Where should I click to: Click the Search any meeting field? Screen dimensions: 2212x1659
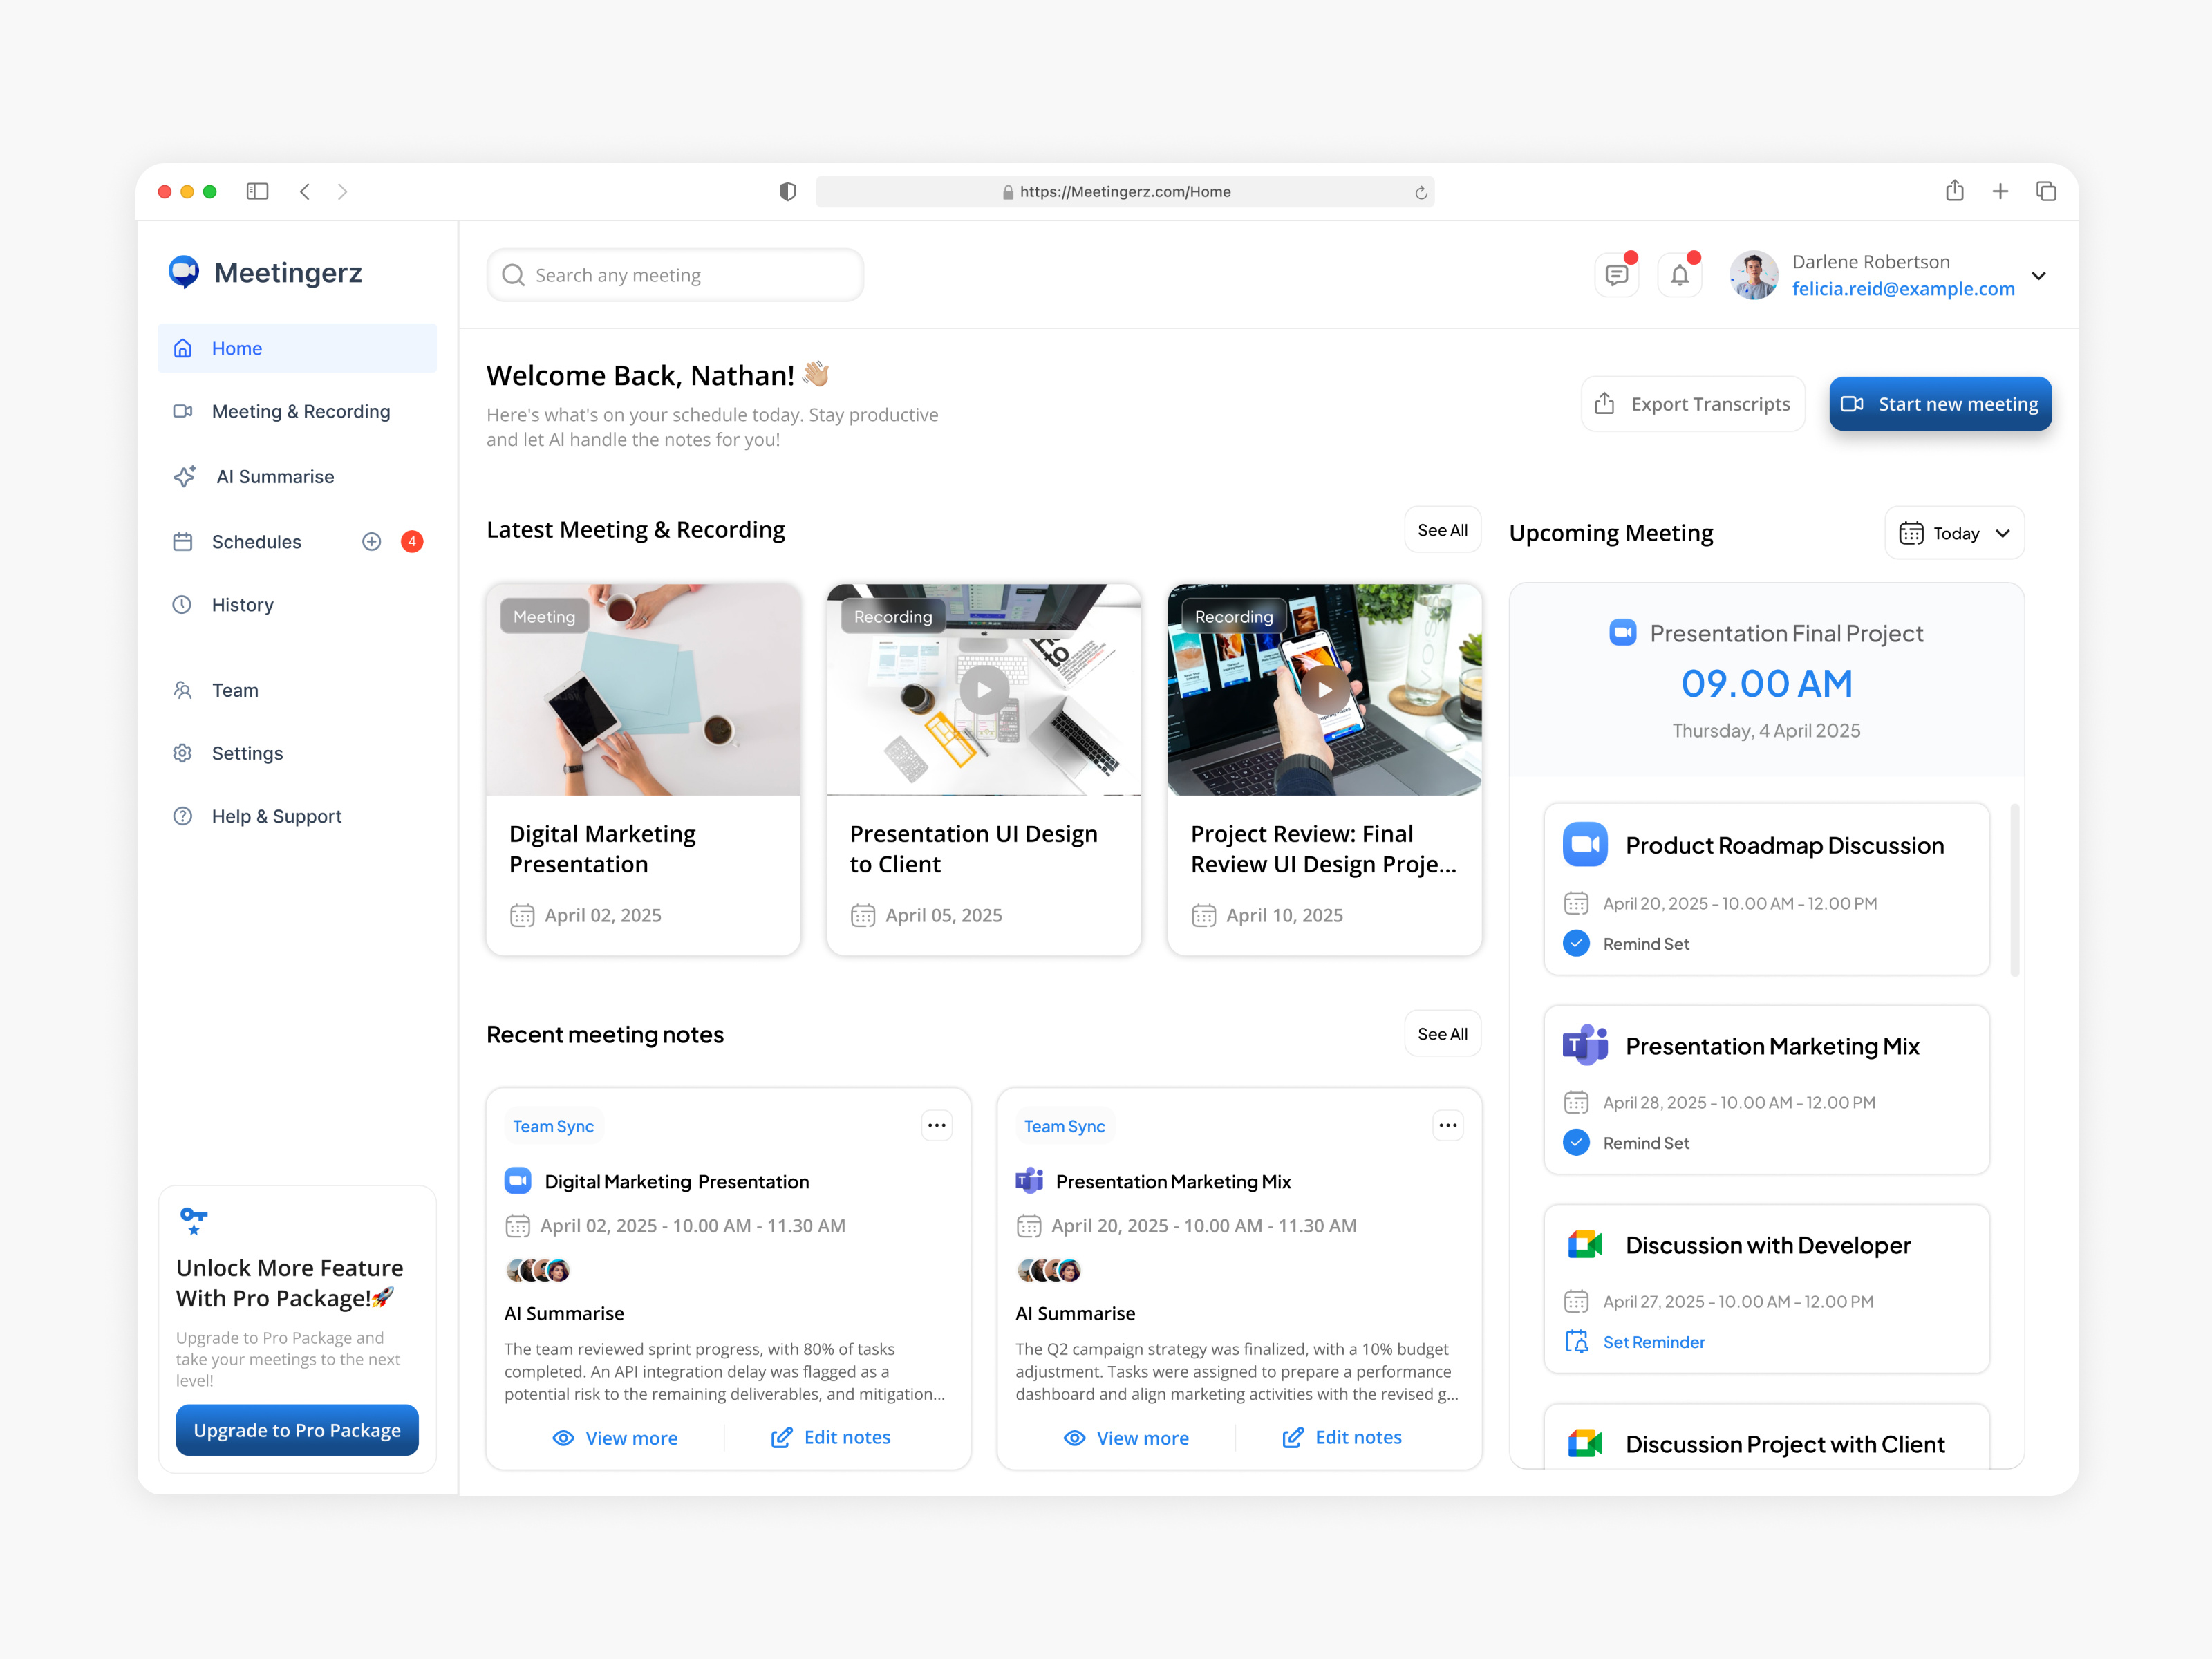tap(675, 275)
